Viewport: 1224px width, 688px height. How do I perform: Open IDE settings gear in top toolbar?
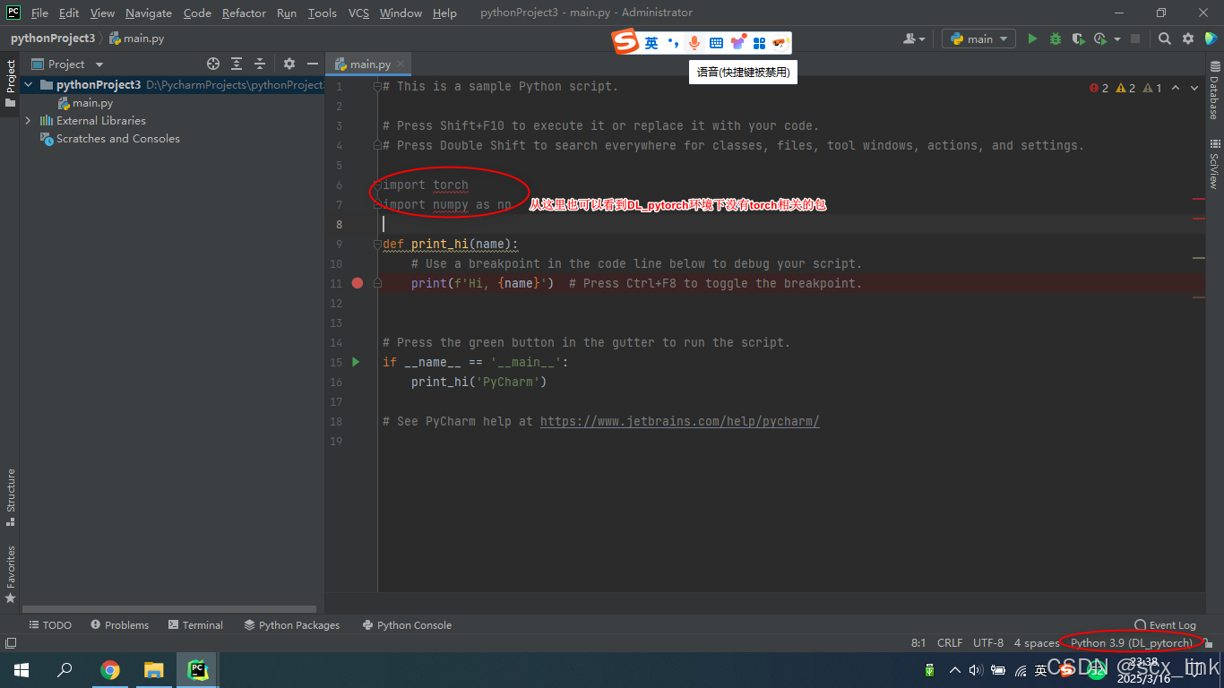(x=1188, y=39)
